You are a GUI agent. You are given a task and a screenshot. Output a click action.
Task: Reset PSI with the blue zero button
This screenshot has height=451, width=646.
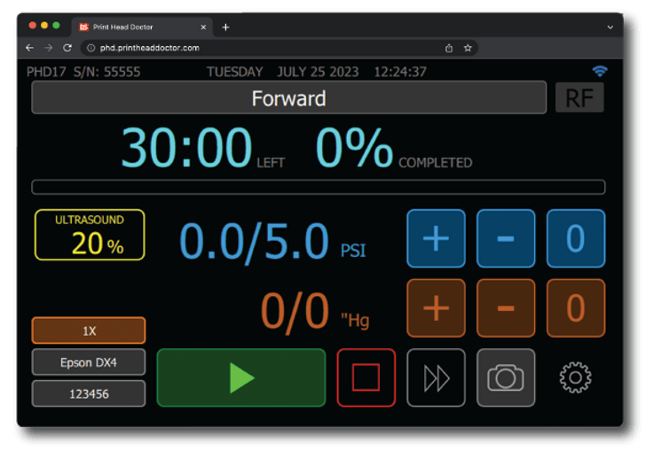(x=575, y=238)
